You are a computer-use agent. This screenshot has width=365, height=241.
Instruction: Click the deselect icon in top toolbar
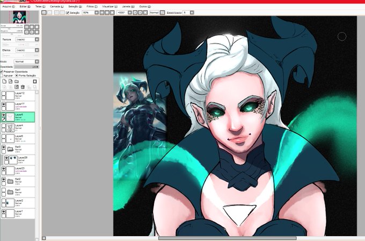pyautogui.click(x=56, y=12)
